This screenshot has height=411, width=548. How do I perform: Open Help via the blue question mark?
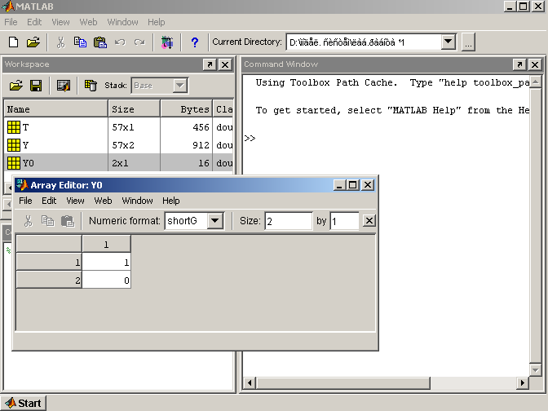coord(195,42)
